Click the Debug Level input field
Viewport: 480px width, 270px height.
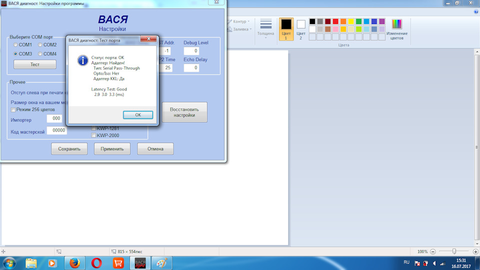[191, 51]
